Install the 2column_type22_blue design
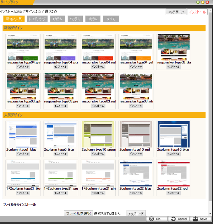213x224 pixels. 136,193
